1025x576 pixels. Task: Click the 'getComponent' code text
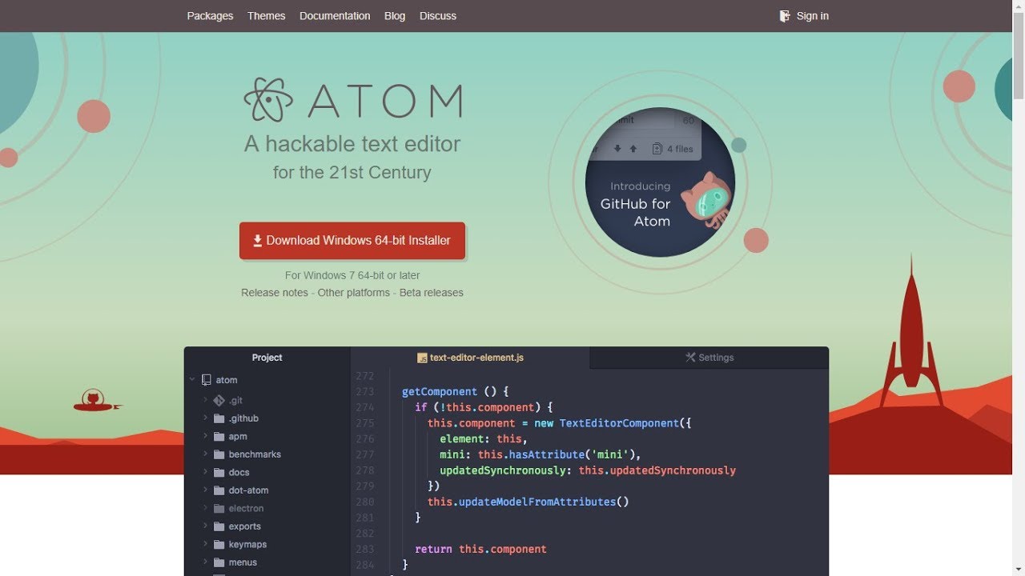(x=440, y=391)
